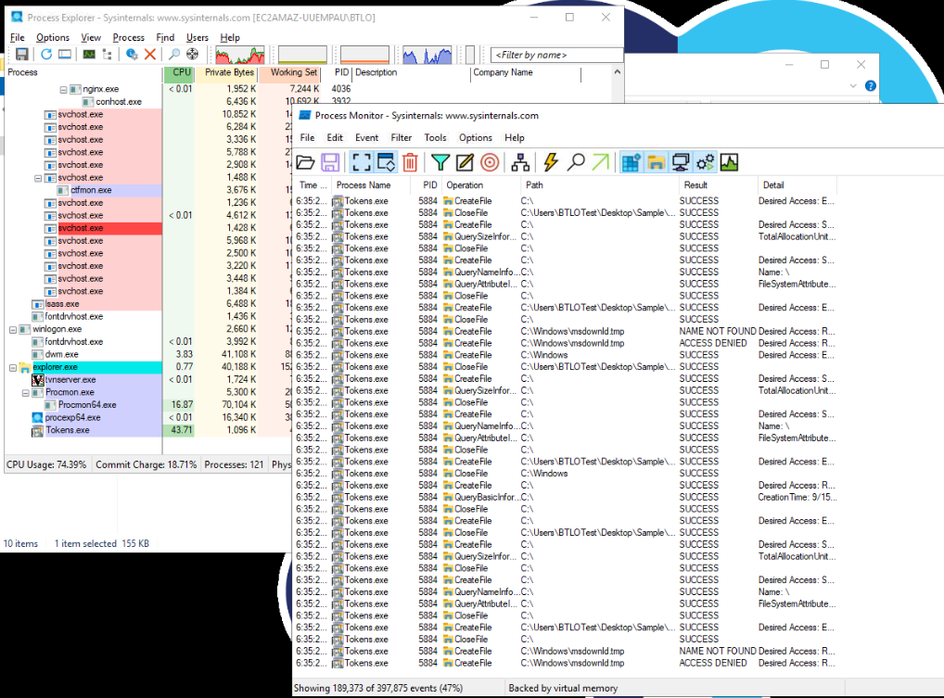Image resolution: width=944 pixels, height=698 pixels.
Task: Click blue help icon in background window
Action: [x=871, y=85]
